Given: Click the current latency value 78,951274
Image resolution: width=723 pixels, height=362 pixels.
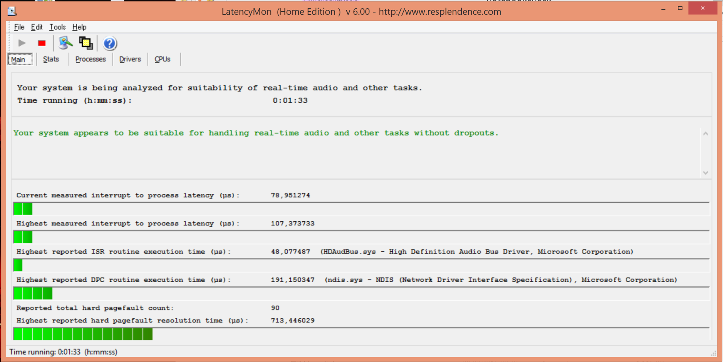Looking at the screenshot, I should tap(290, 195).
